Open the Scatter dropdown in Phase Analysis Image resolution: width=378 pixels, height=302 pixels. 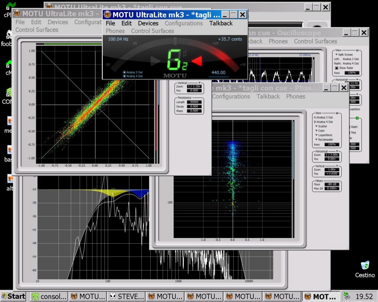pyautogui.click(x=321, y=126)
